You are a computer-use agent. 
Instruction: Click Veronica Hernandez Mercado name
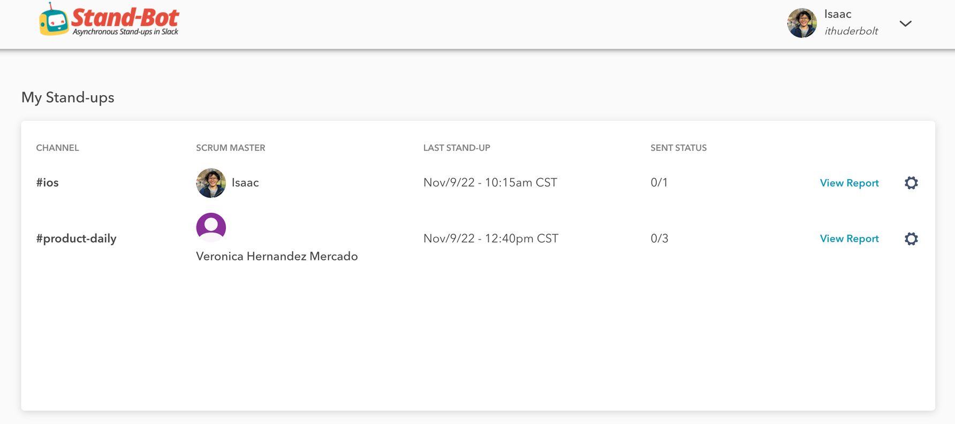pyautogui.click(x=277, y=256)
